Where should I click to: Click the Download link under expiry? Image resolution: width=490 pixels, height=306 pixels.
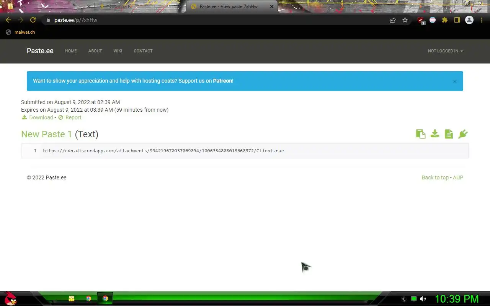[x=37, y=117]
